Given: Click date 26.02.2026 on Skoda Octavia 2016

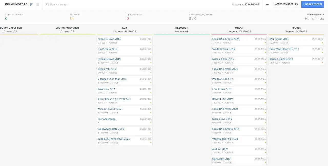Looking at the screenshot, I should pos(260,49).
